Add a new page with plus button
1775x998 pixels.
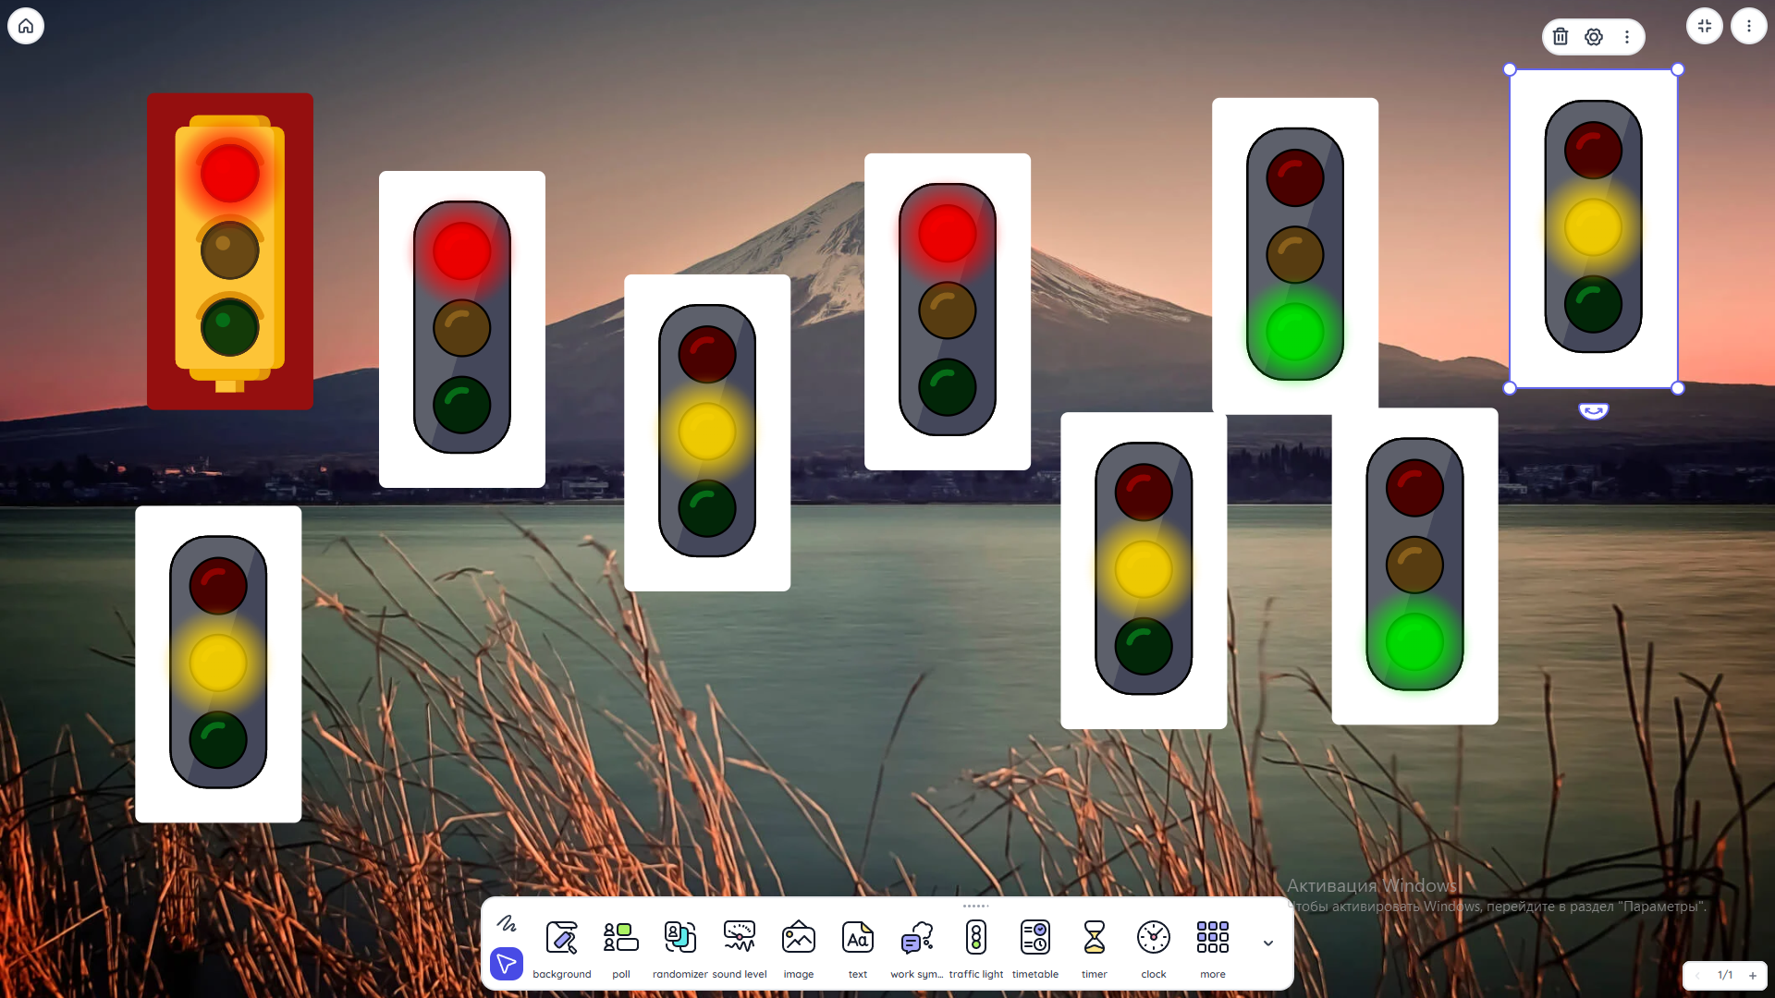pyautogui.click(x=1753, y=976)
